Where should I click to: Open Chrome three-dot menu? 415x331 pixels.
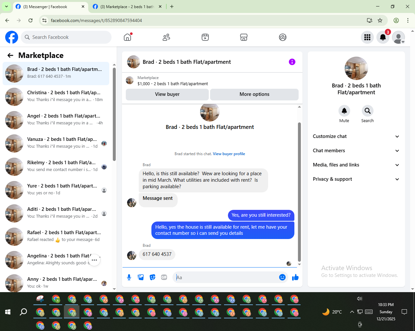(408, 20)
